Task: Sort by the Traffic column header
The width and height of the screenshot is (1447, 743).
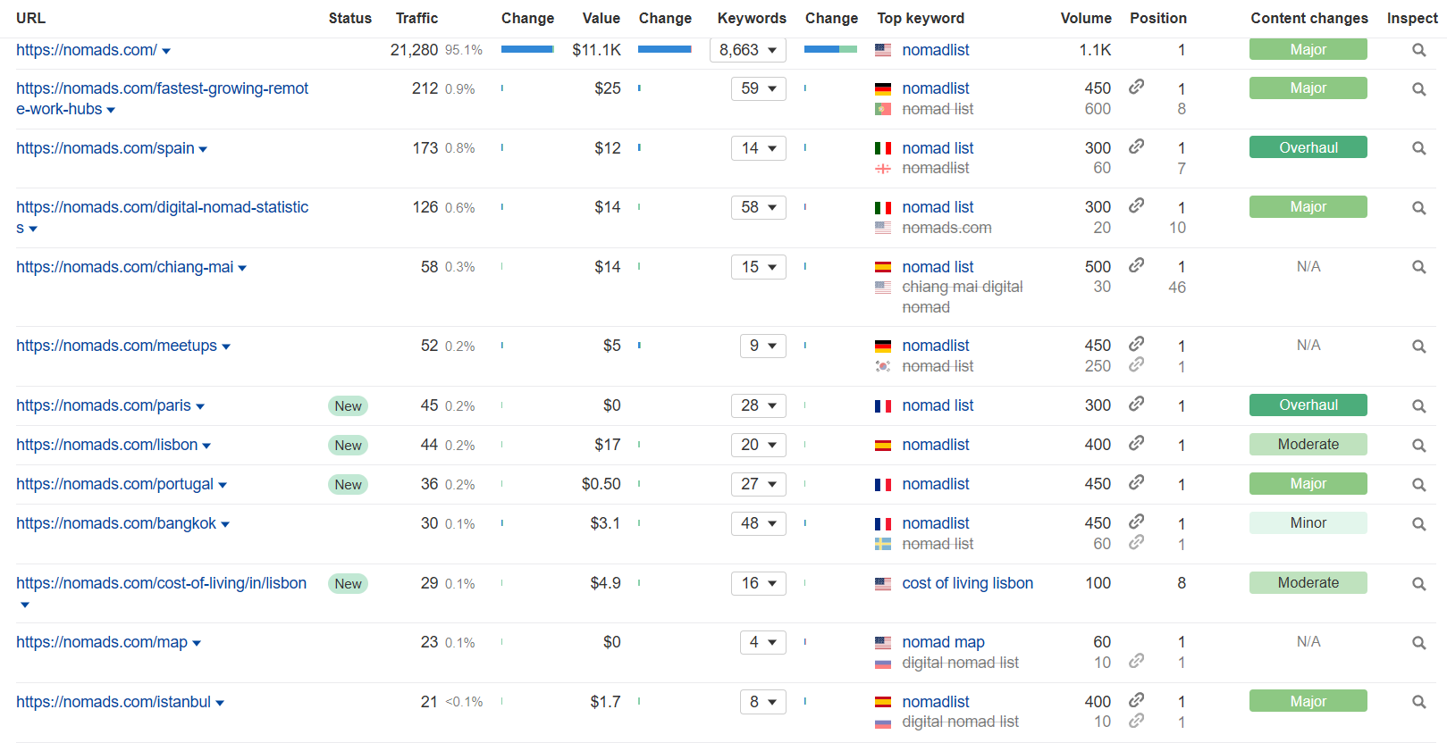Action: tap(416, 18)
